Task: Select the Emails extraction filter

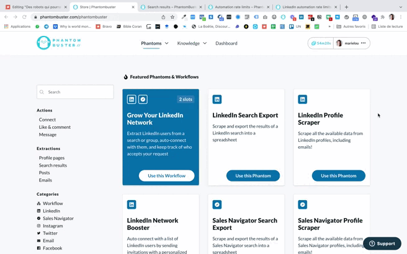Action: [45, 180]
